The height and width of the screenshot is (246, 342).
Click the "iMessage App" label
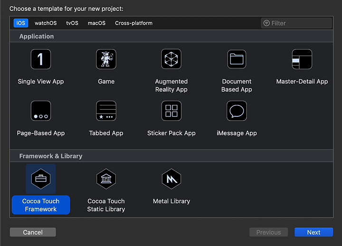click(237, 133)
